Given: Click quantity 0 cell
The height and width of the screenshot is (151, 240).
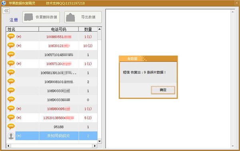Looking at the screenshot, I should [88, 100].
